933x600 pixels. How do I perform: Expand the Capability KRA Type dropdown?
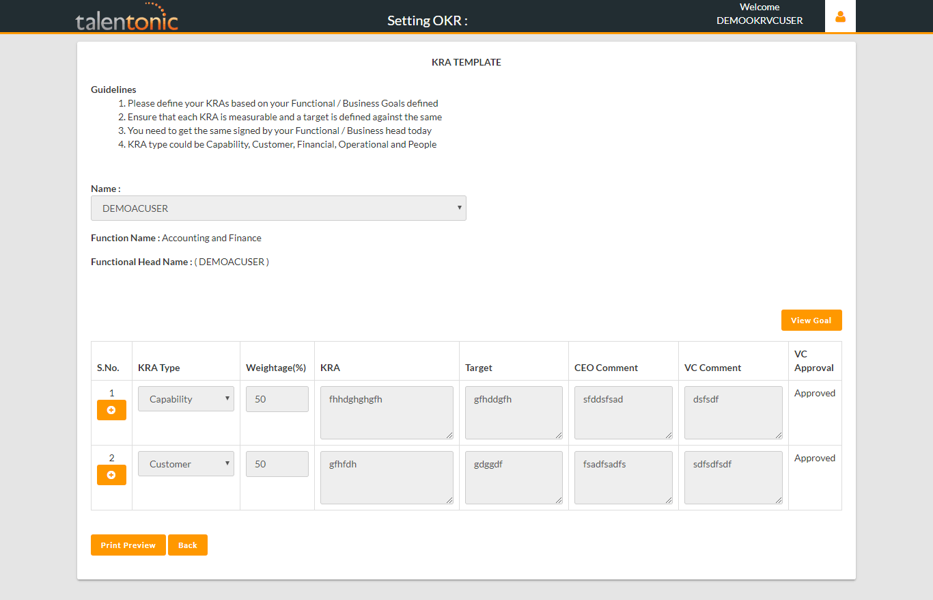(186, 399)
